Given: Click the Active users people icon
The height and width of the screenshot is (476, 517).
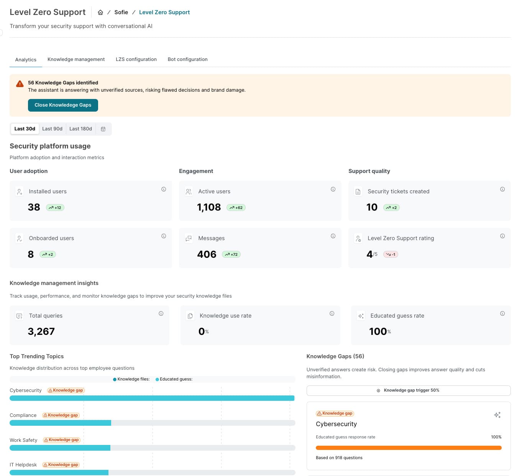Looking at the screenshot, I should click(x=189, y=191).
